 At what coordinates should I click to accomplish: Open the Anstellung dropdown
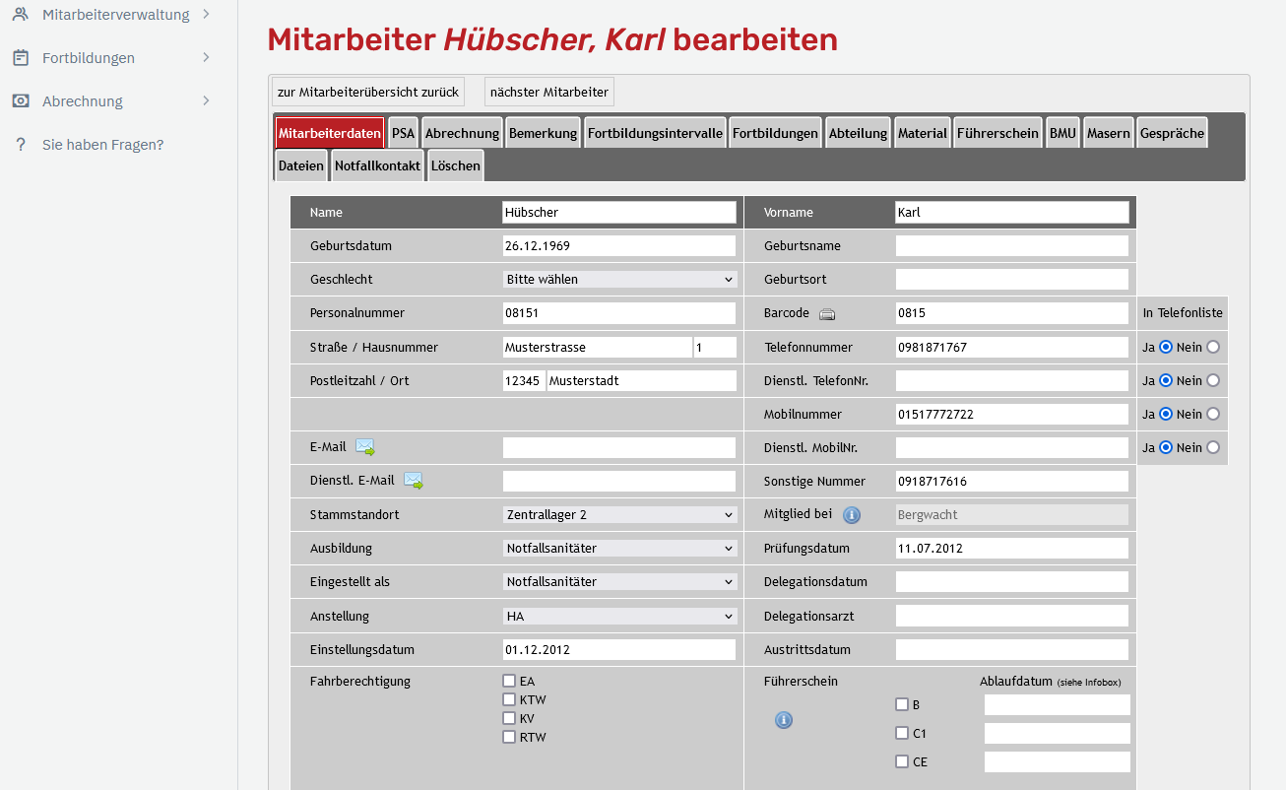[x=619, y=617]
